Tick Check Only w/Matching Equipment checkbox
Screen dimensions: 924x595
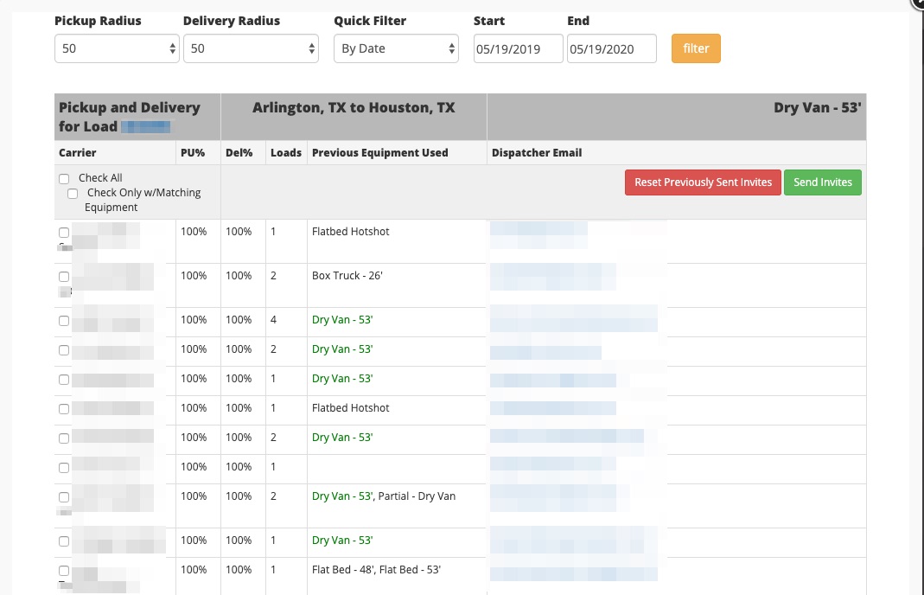coord(73,194)
